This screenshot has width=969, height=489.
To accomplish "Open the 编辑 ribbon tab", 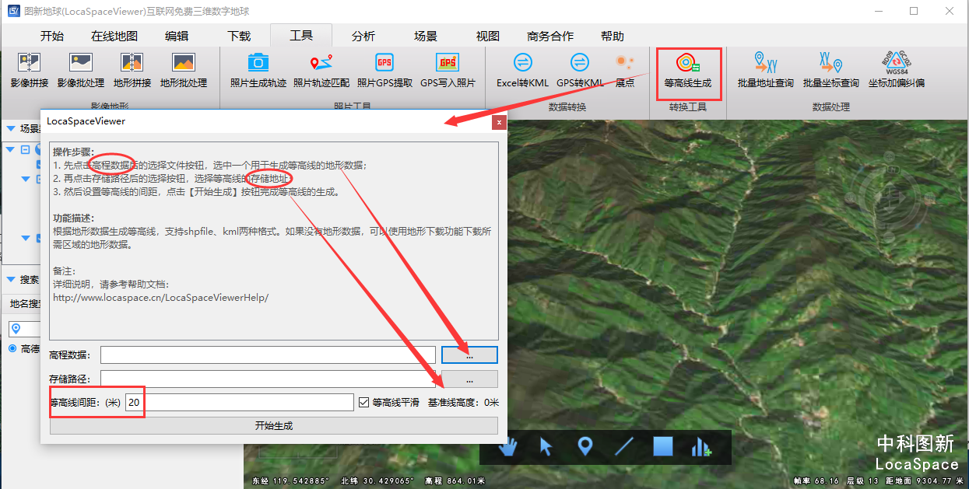I will coord(177,36).
